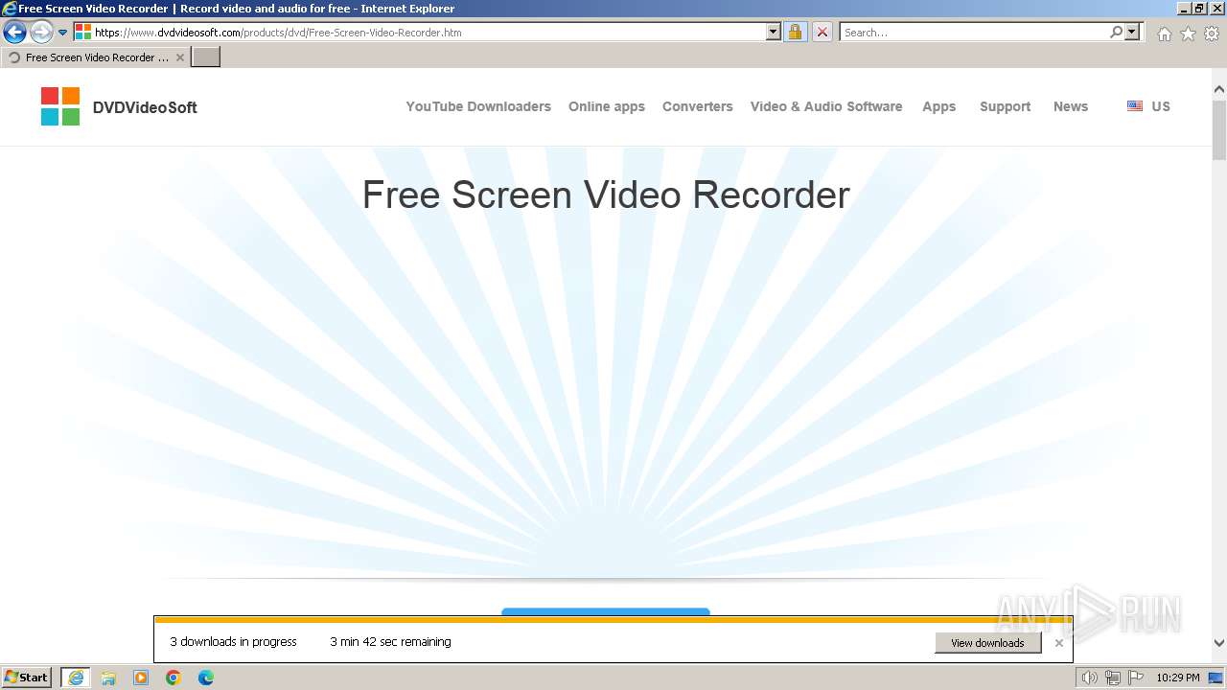Click the Free Screen Video Recorder heading
This screenshot has height=690, width=1227.
606,195
